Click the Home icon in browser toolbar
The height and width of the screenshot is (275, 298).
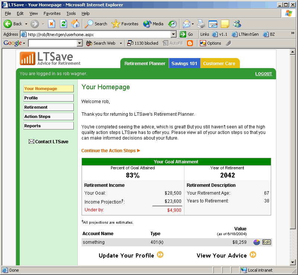[75, 24]
